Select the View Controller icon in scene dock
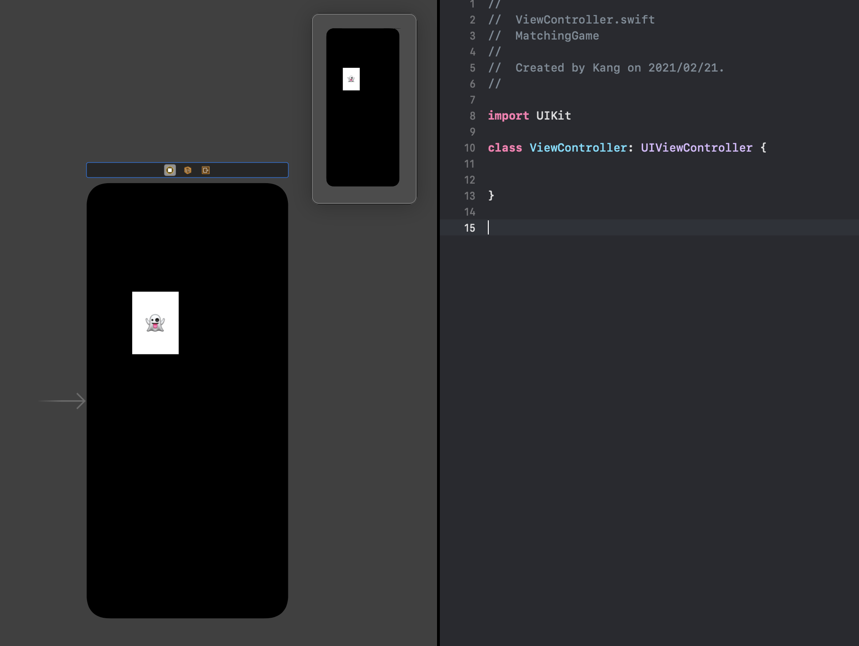This screenshot has height=646, width=859. [x=170, y=170]
